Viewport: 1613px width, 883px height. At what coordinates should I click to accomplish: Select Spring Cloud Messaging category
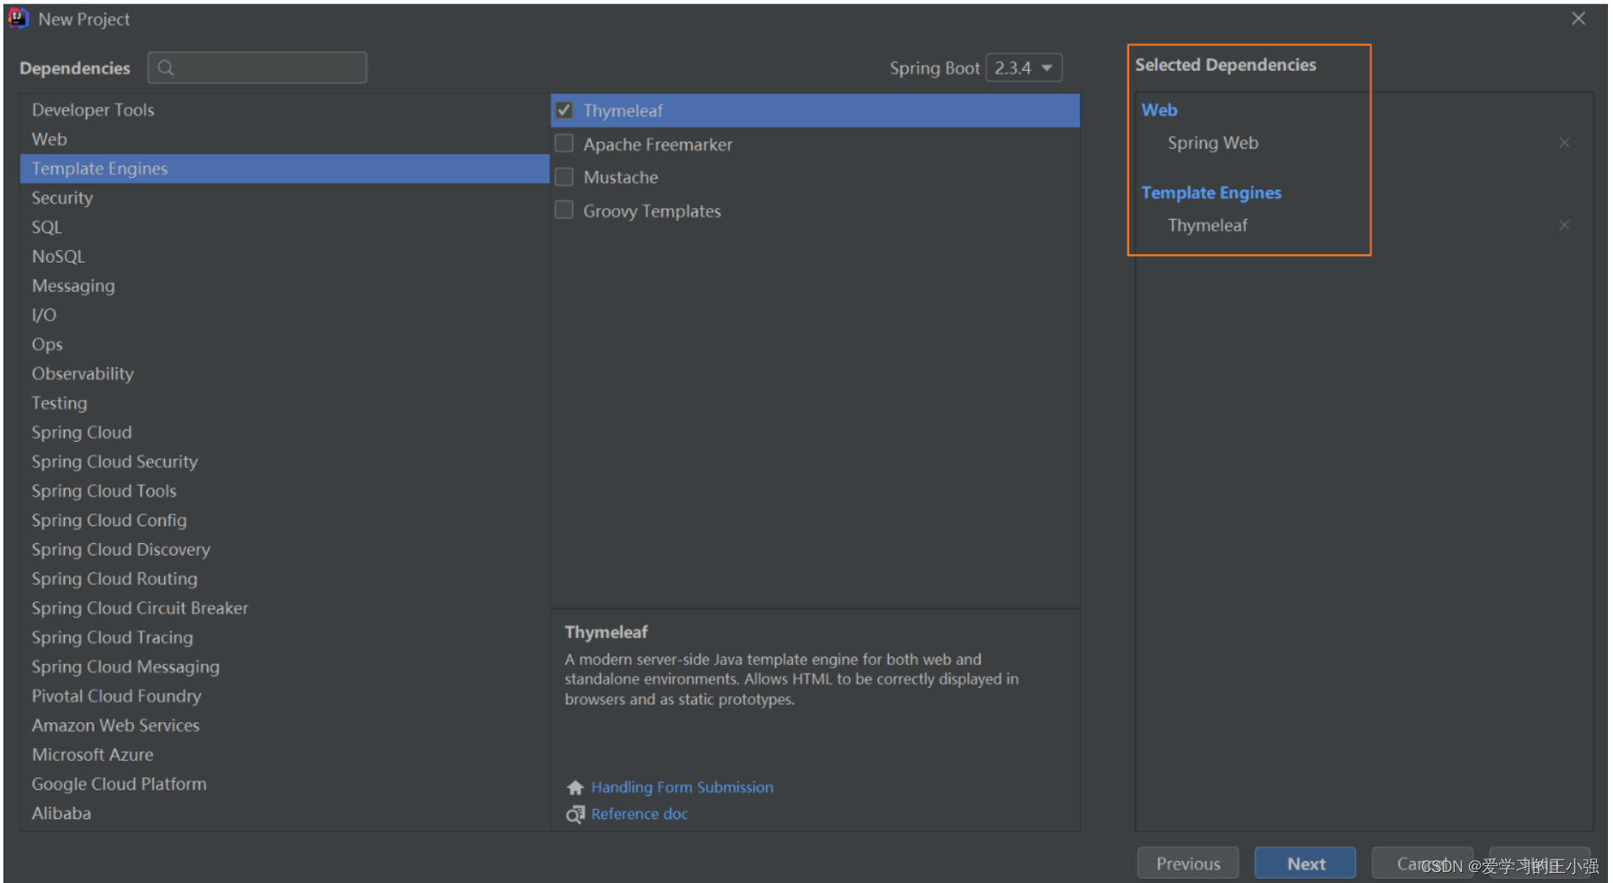point(285,667)
